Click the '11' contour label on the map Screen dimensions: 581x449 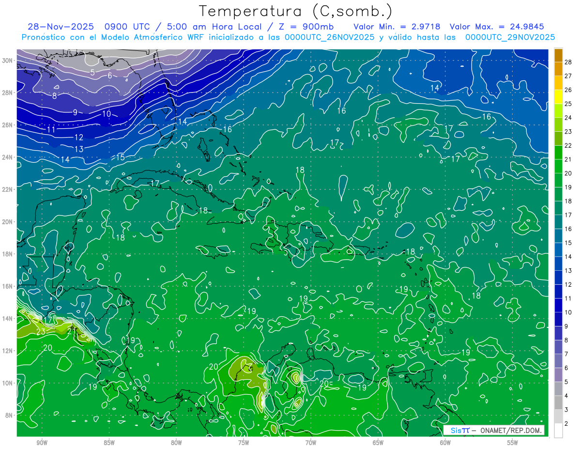[51, 129]
